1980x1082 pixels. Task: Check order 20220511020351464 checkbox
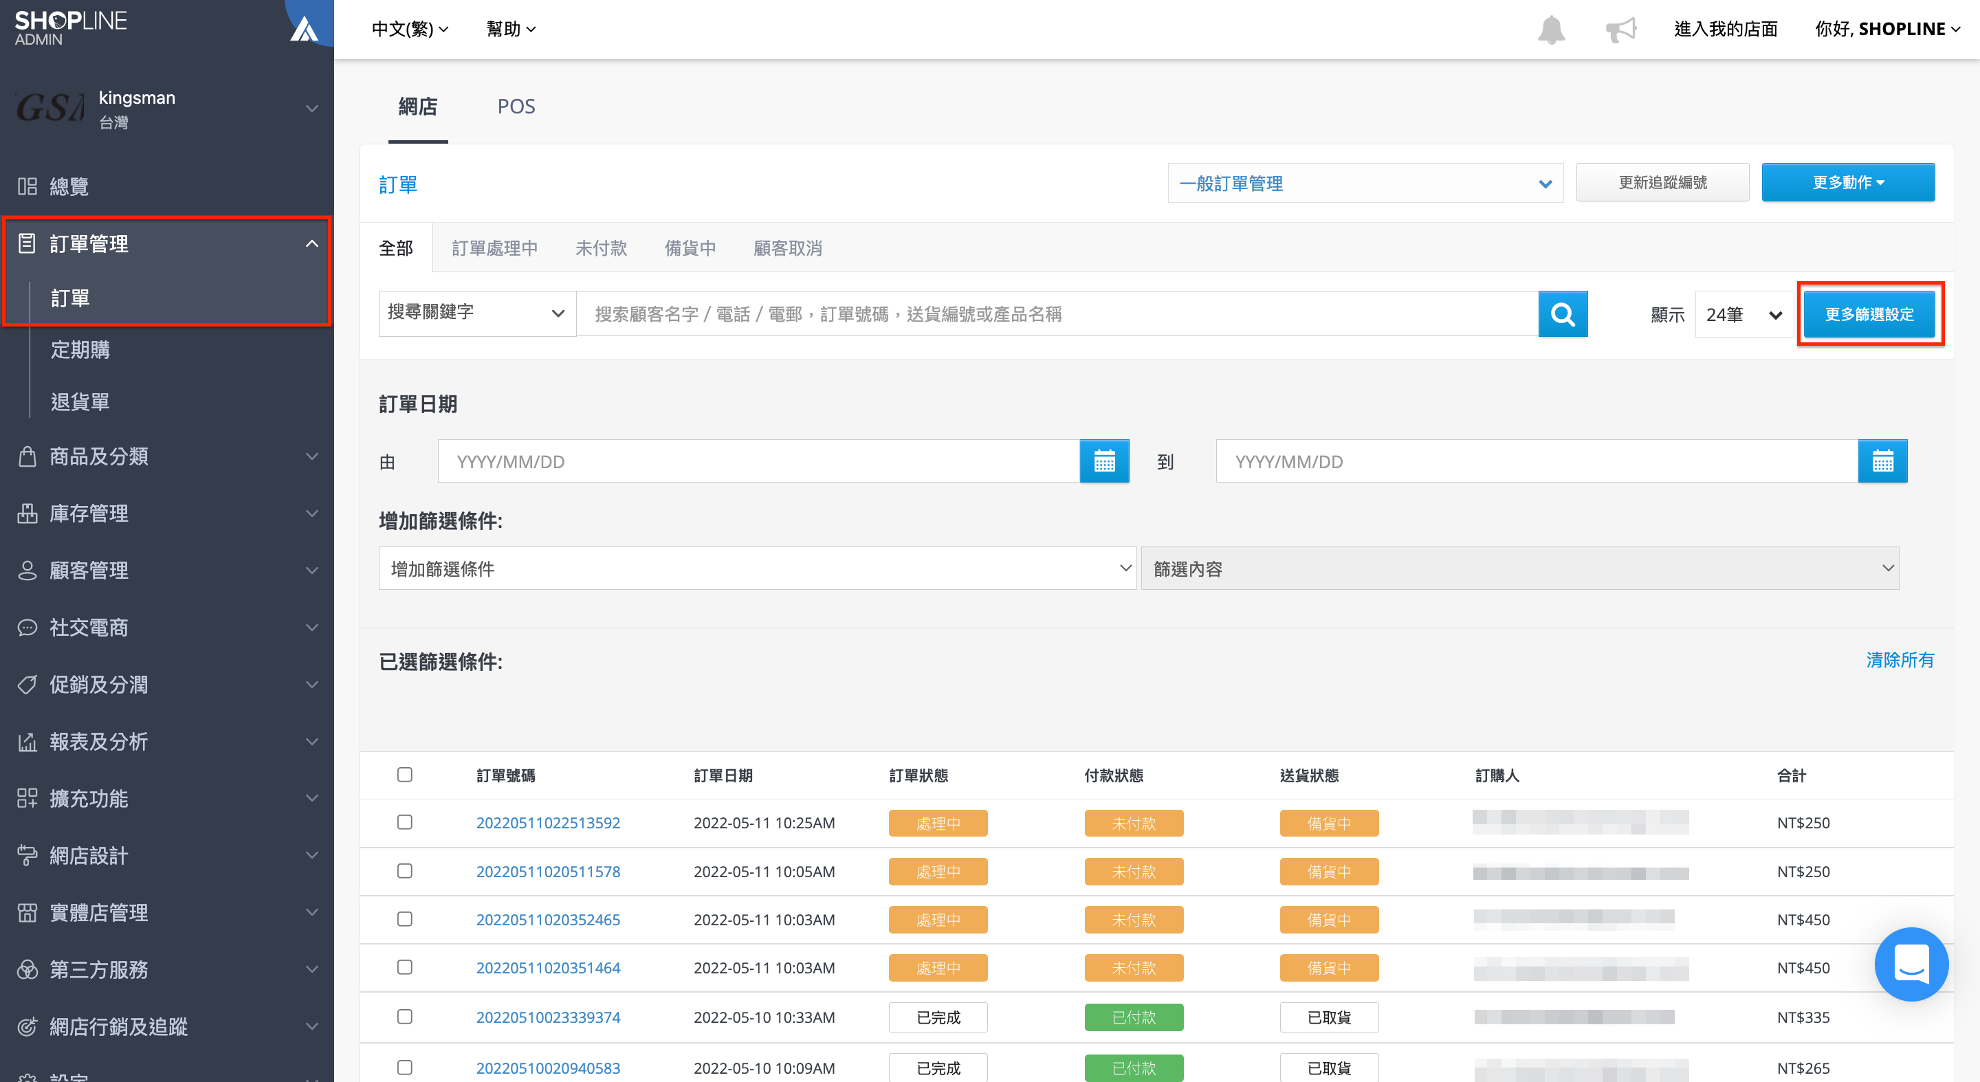coord(404,967)
